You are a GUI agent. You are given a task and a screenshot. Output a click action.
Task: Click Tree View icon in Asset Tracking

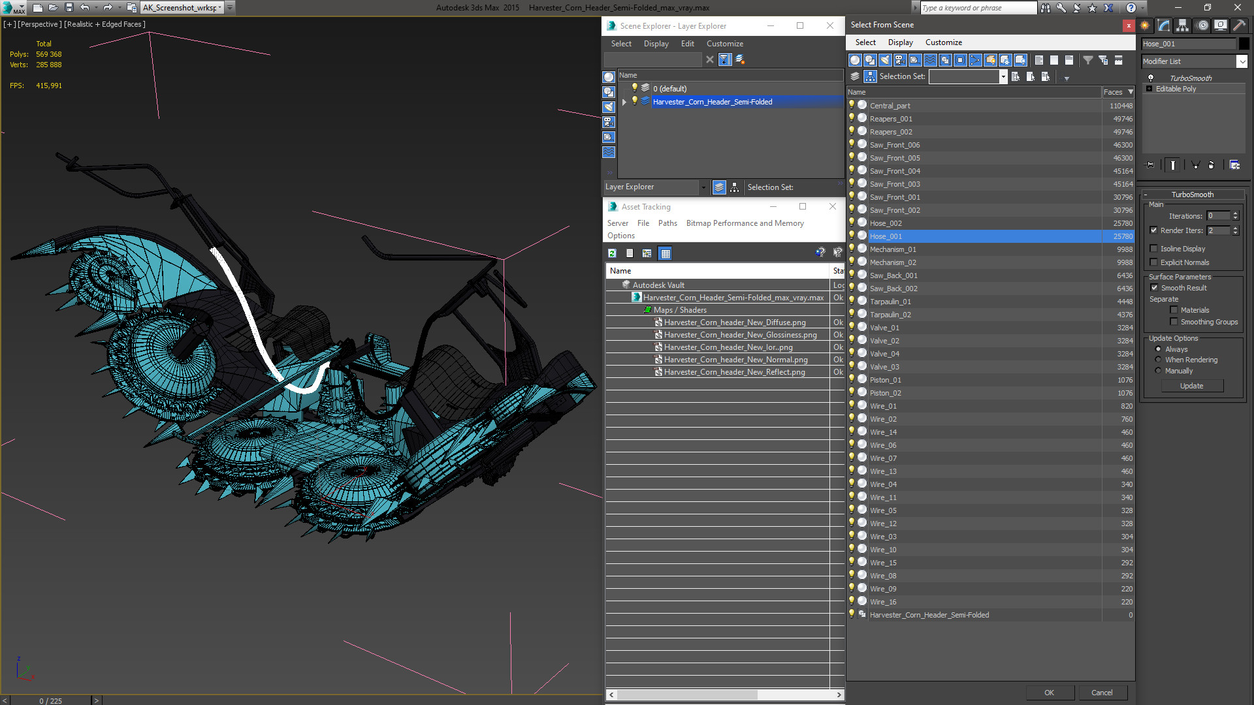[647, 253]
